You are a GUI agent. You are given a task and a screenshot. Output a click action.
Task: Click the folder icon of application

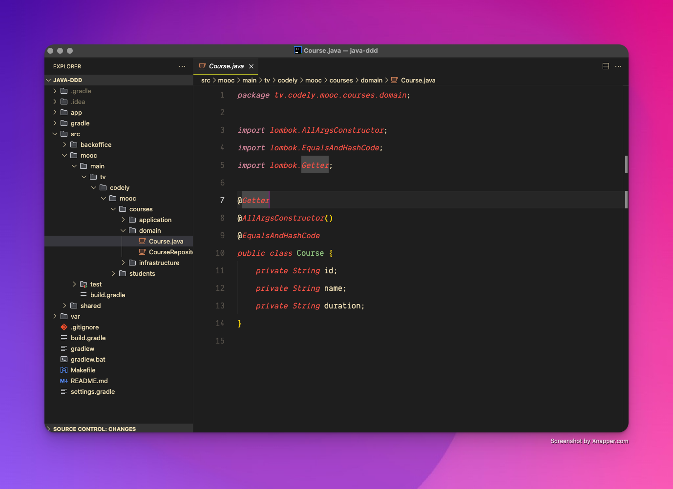coord(132,220)
